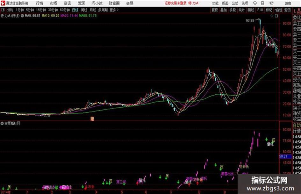The width and height of the screenshot is (301, 194).
Task: Click the 证券交易未登录 login status link
Action: (176, 3)
